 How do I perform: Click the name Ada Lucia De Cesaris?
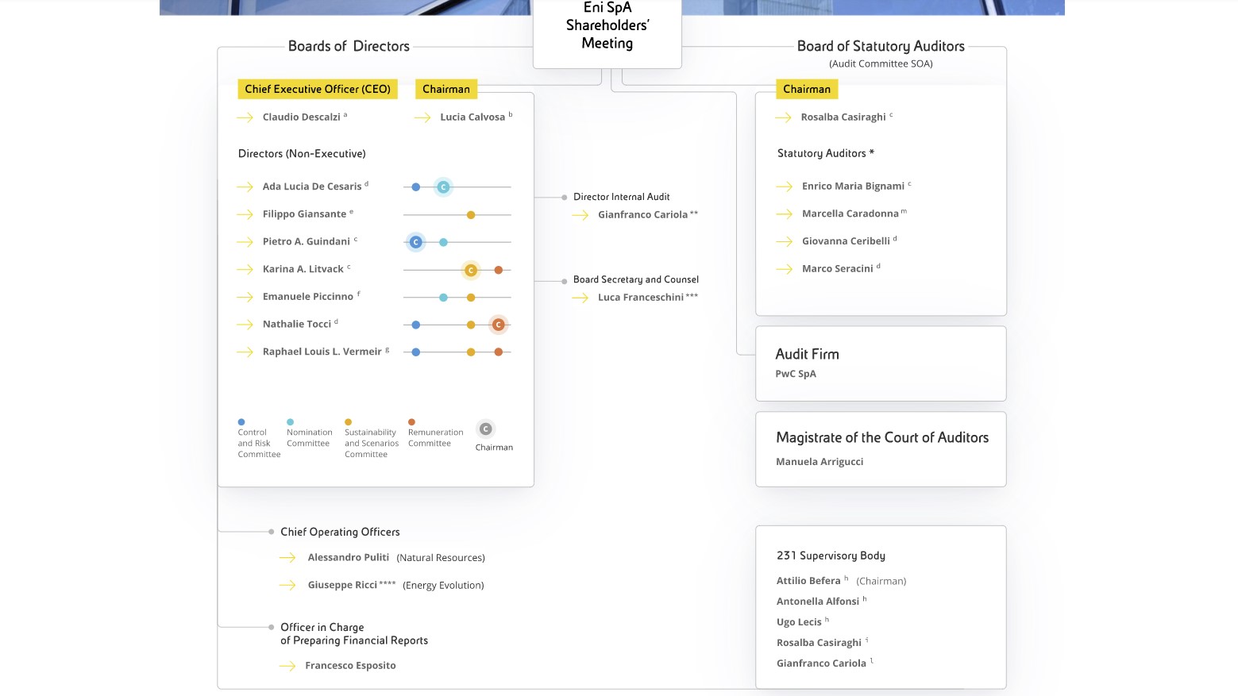coord(312,187)
